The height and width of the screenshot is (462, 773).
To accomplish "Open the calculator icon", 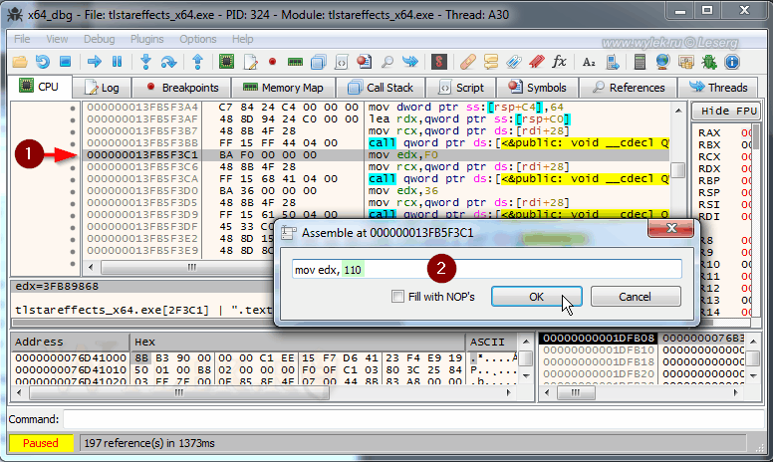I will point(640,62).
